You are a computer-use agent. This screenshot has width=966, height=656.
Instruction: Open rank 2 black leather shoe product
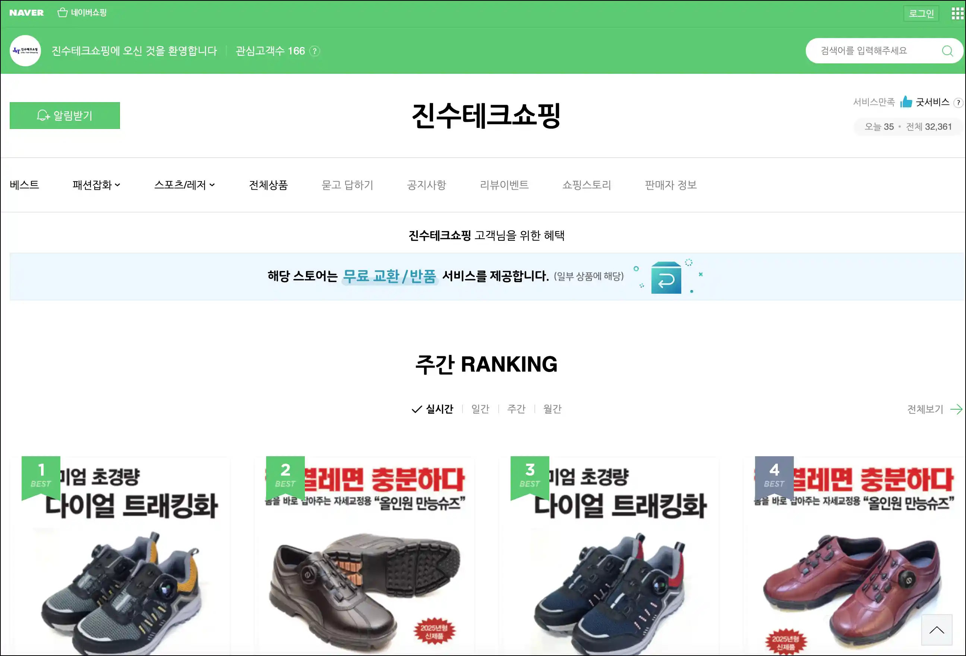364,556
